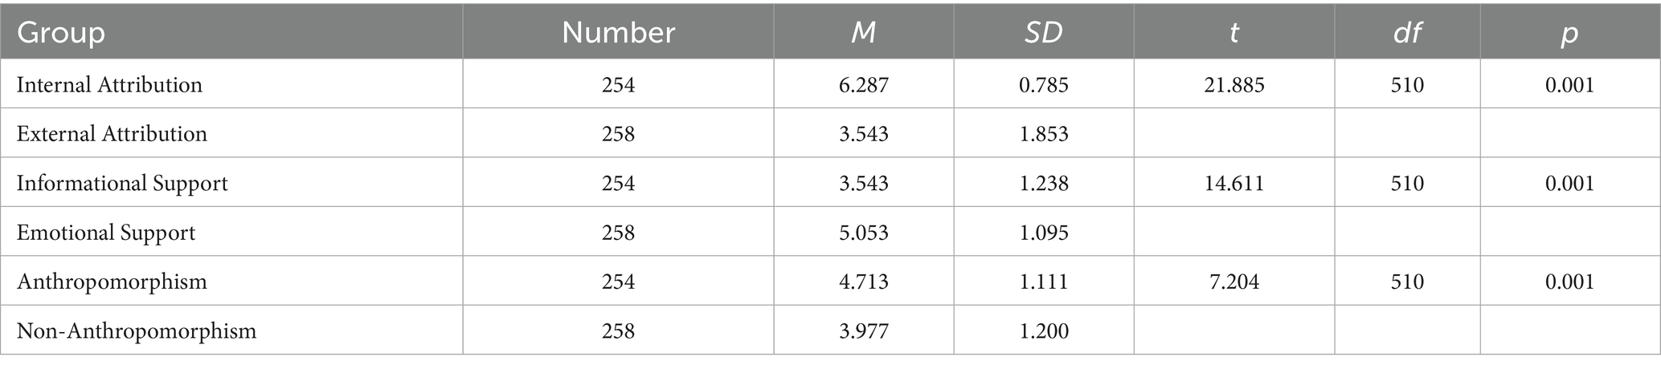The height and width of the screenshot is (369, 1661).
Task: Click the SD value 1.200
Action: coord(1044,330)
